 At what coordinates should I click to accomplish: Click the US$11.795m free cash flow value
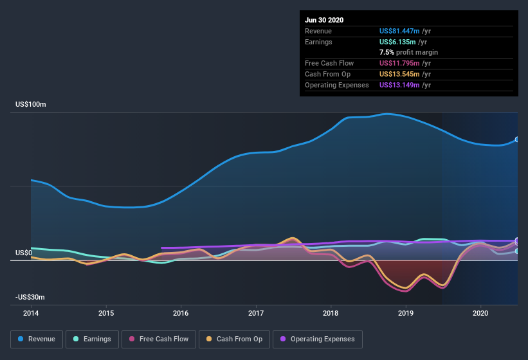tap(399, 63)
